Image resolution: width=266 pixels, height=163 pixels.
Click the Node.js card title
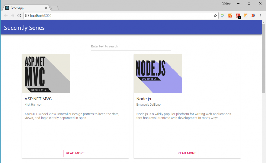tap(144, 99)
